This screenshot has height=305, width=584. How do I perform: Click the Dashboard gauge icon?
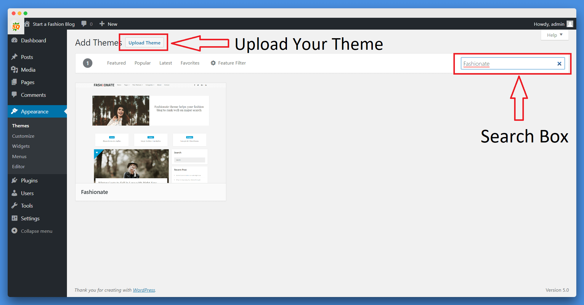click(x=14, y=40)
